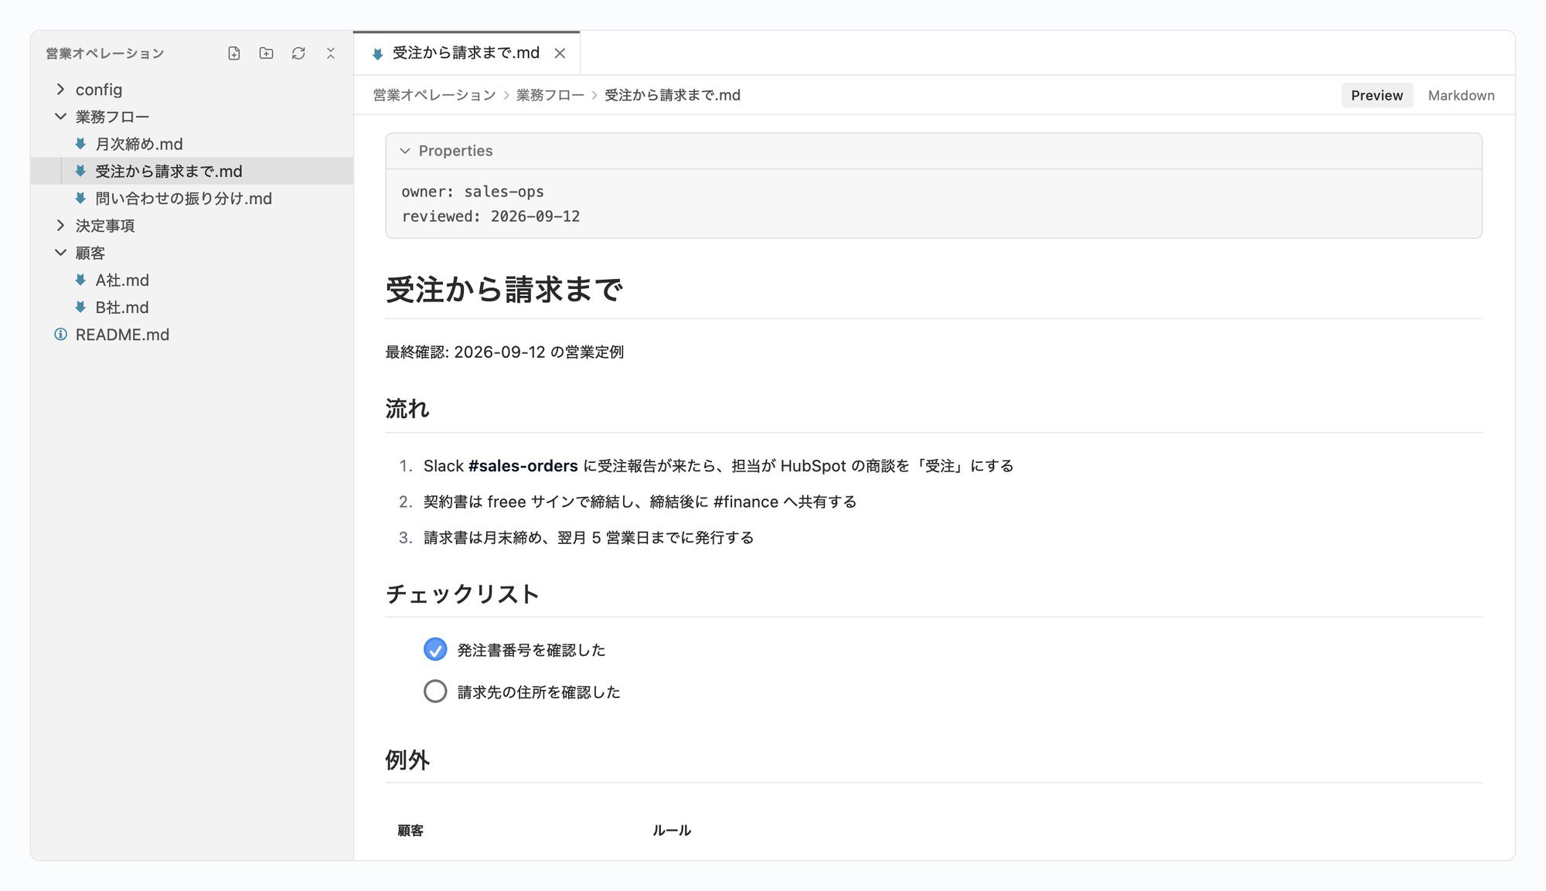
Task: Click 業務フロー in the breadcrumb
Action: 550,95
